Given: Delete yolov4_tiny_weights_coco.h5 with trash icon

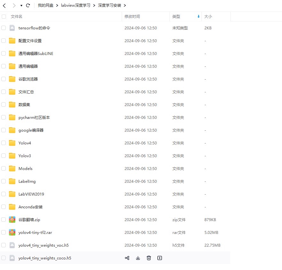Looking at the screenshot, I should pos(149,258).
